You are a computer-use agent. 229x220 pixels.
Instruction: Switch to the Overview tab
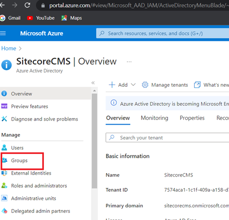118,118
